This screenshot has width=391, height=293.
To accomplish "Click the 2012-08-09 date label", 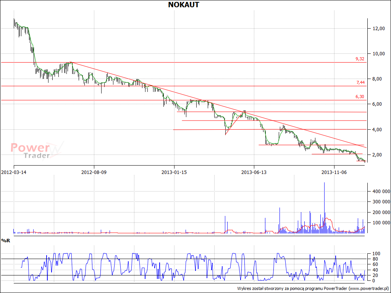I will 94,172.
